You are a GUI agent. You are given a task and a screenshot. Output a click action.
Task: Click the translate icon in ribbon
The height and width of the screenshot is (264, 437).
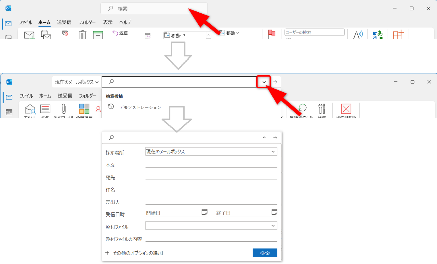[377, 35]
